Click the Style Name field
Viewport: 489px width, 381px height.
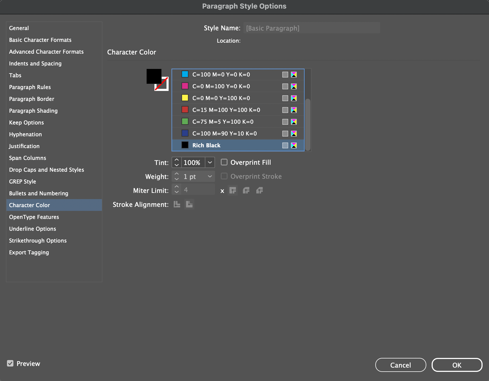[312, 28]
